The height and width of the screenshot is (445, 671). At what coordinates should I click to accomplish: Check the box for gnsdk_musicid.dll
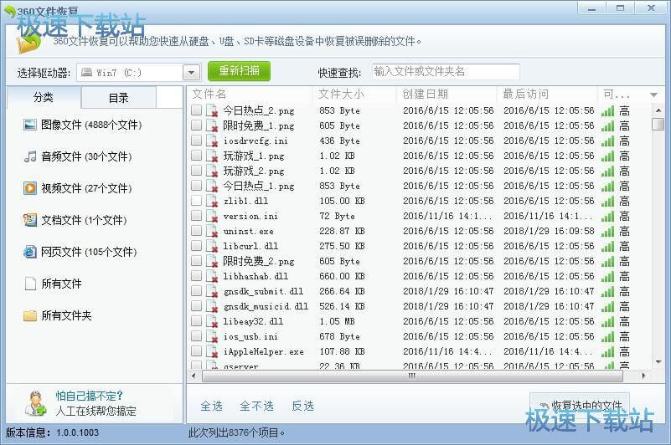pyautogui.click(x=196, y=306)
